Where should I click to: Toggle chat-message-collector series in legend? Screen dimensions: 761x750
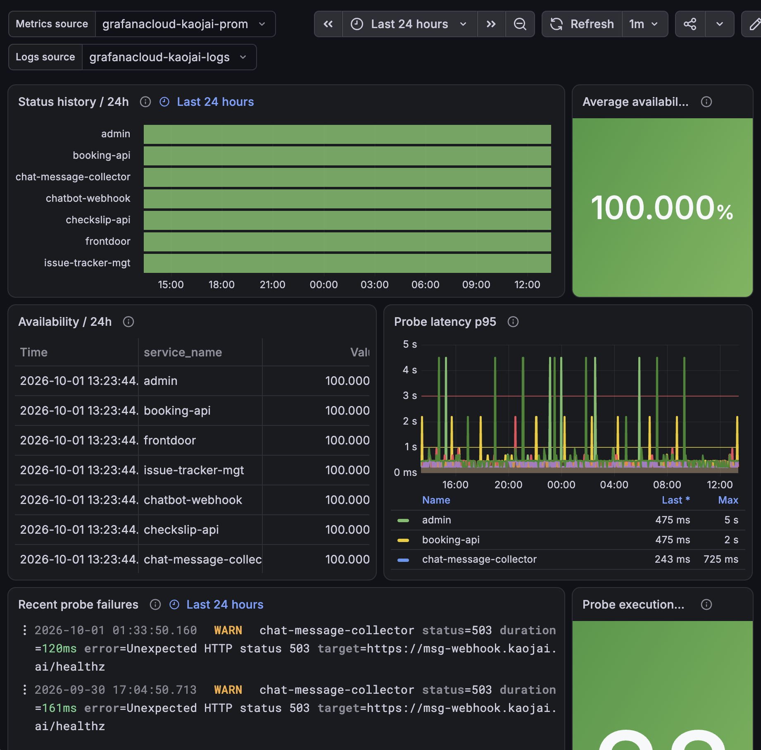(479, 559)
